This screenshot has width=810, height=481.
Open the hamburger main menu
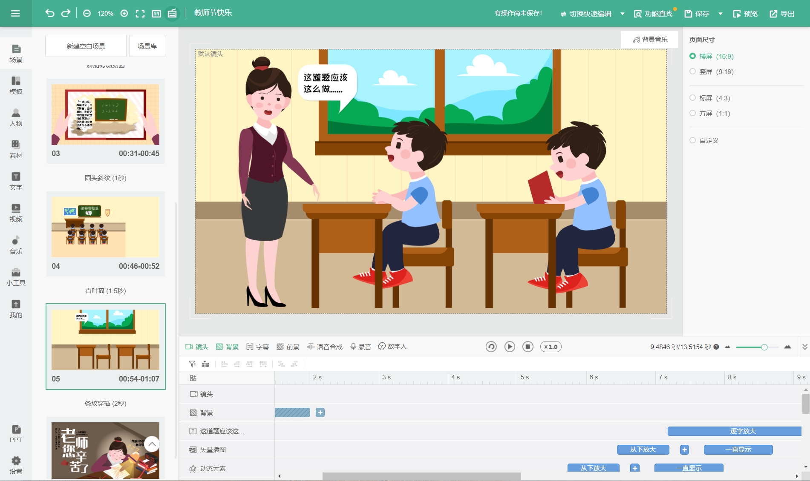tap(15, 13)
